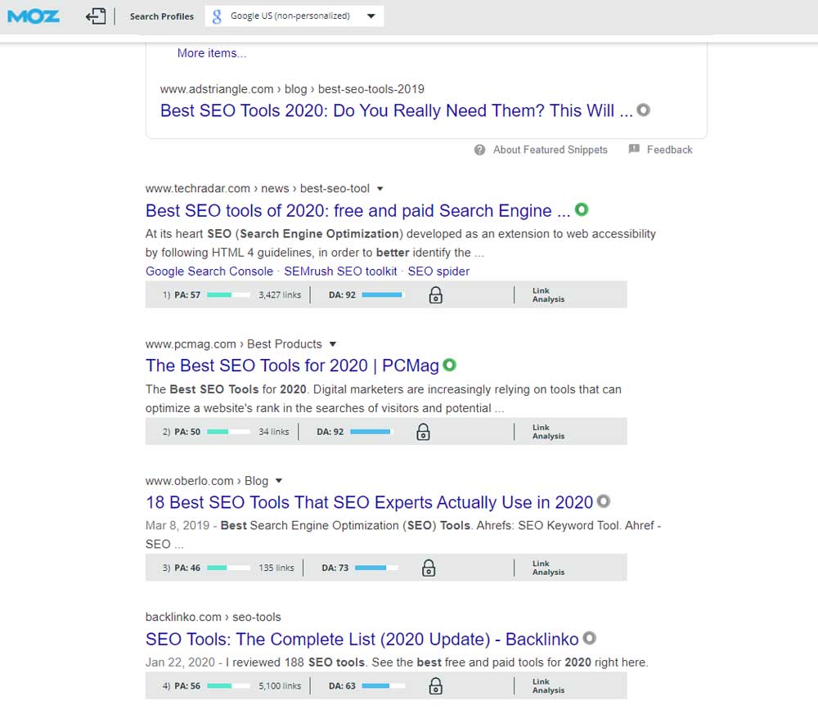Click the www.techradar.com breadcrumb URL

(257, 189)
